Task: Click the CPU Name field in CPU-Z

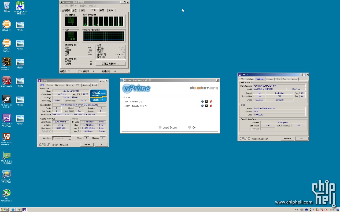Action: [71, 91]
